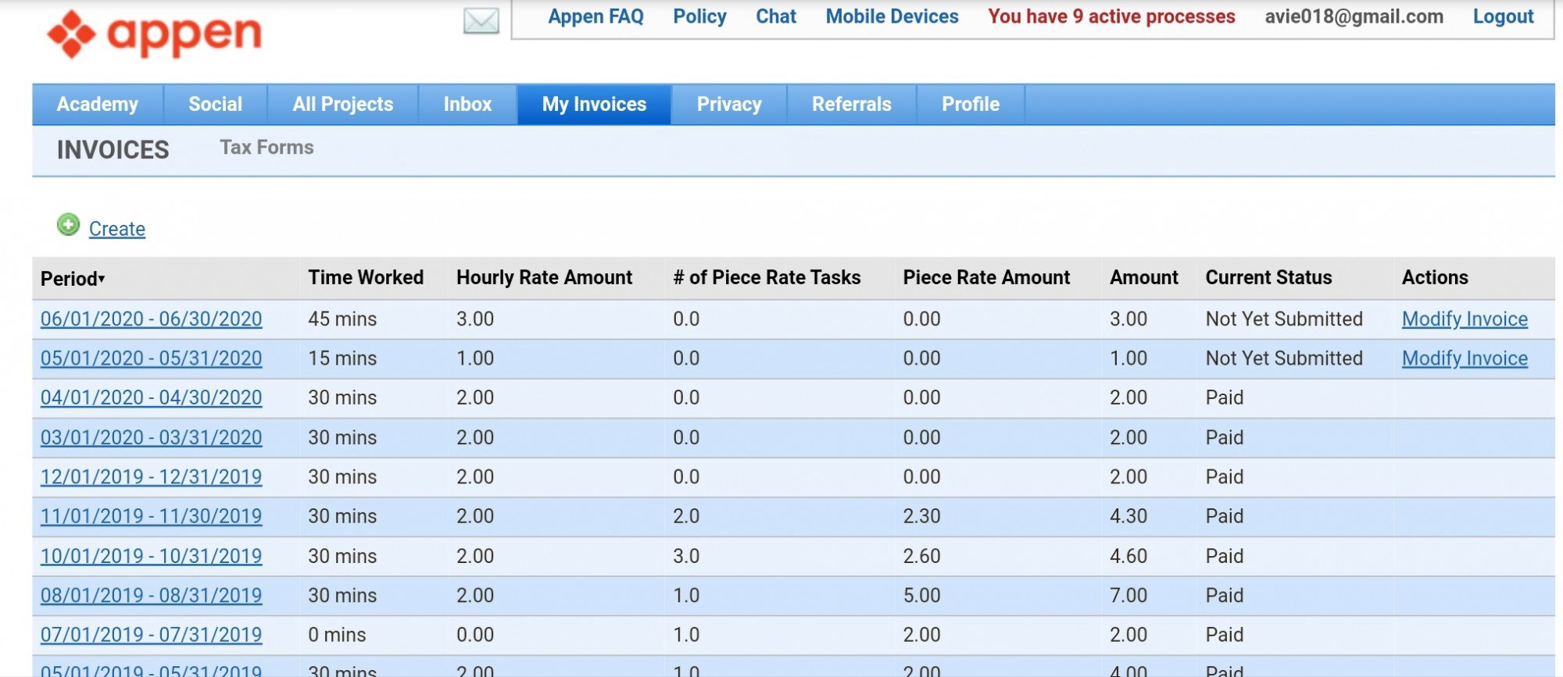Click the 15 mins time worked cell
1563x677 pixels.
pyautogui.click(x=342, y=358)
